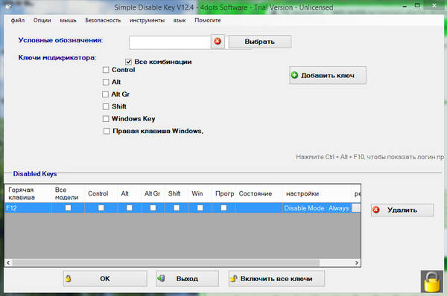
Task: Click the large yellow padlock icon
Action: coord(432,281)
